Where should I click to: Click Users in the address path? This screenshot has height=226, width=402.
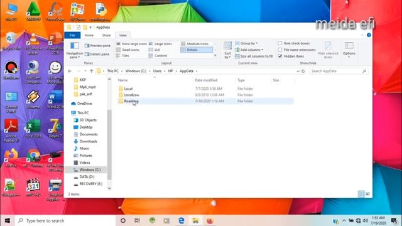pyautogui.click(x=157, y=71)
